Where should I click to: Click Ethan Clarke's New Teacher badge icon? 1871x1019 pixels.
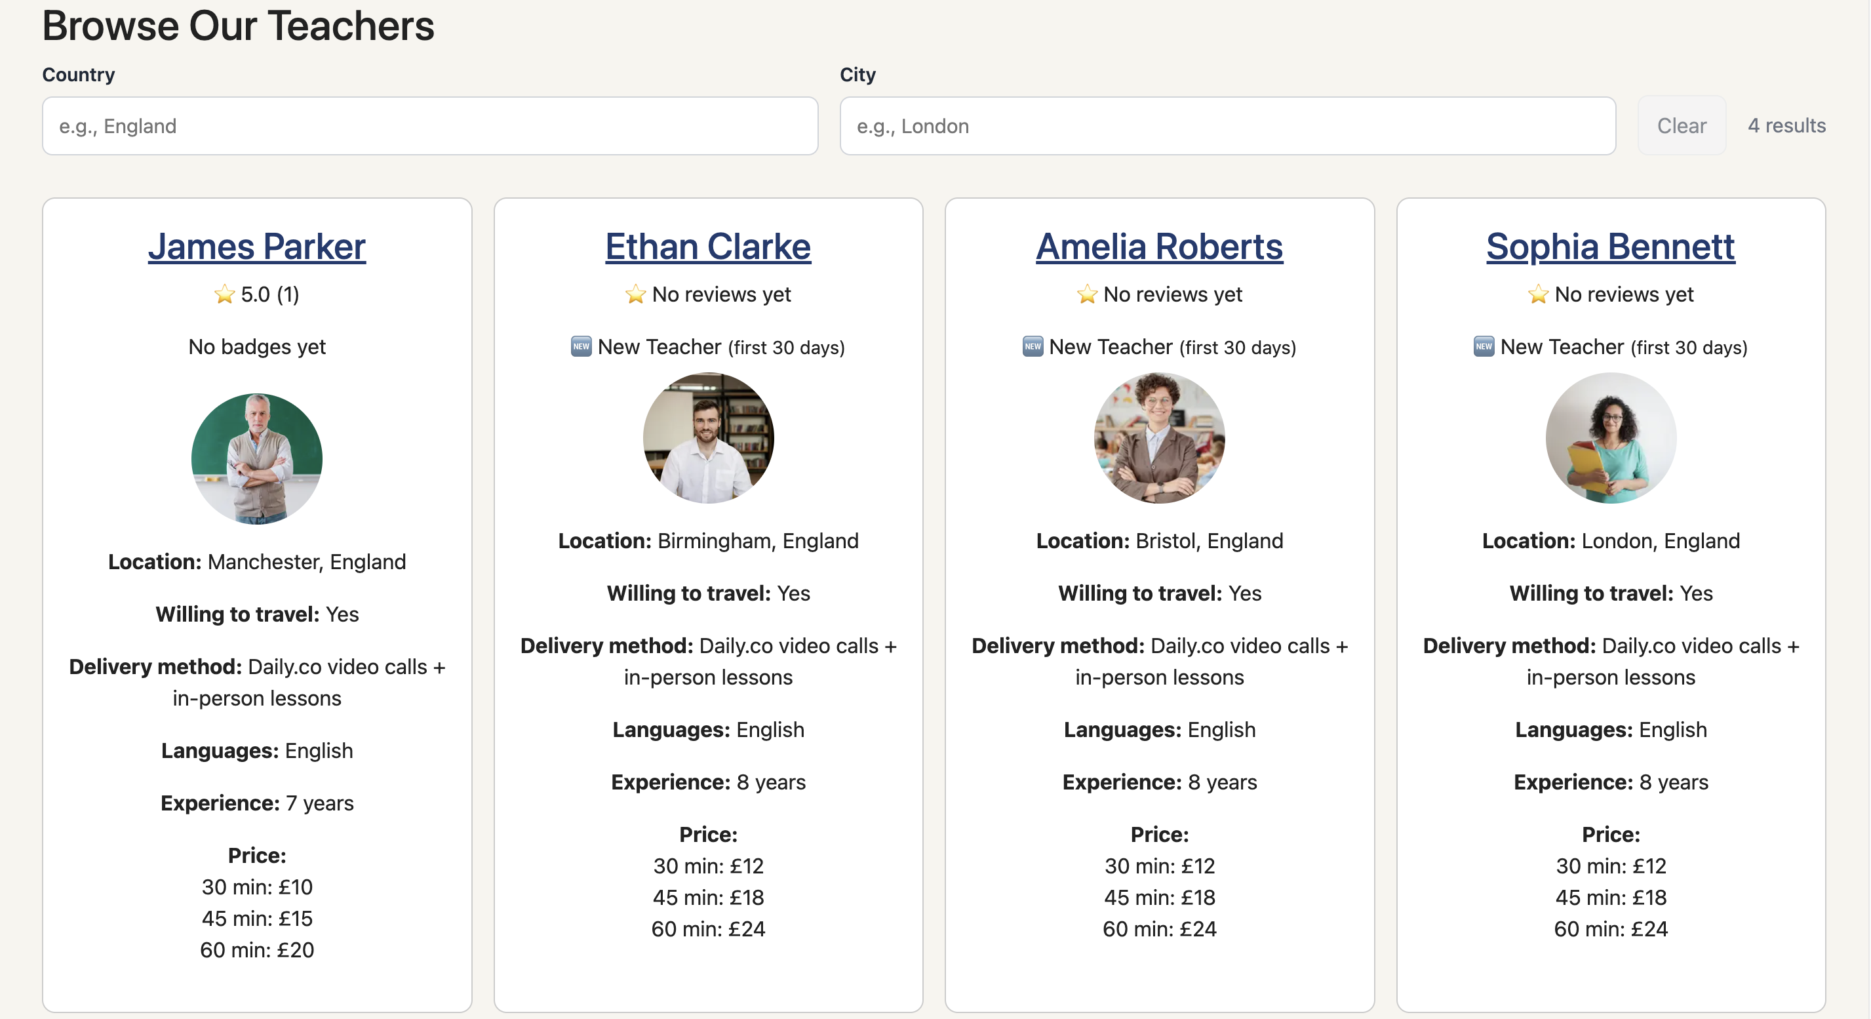click(x=581, y=346)
